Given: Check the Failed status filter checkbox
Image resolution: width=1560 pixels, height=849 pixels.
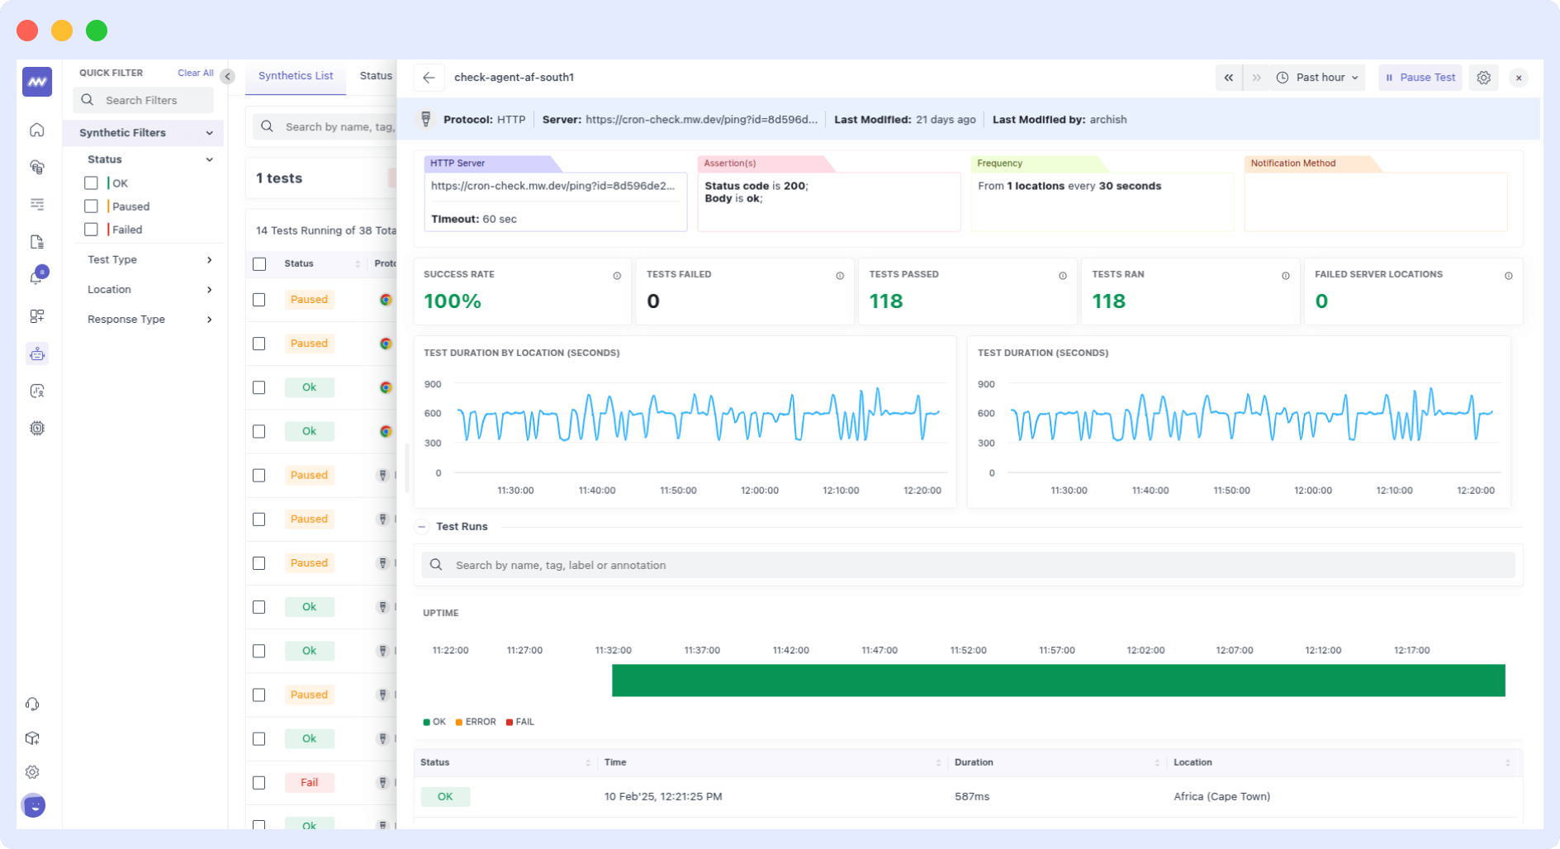Looking at the screenshot, I should click(91, 230).
